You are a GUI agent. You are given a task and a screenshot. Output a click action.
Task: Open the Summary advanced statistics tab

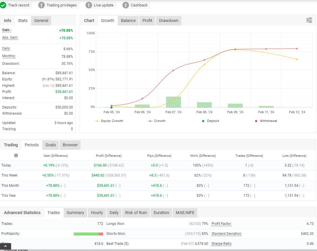click(x=75, y=213)
